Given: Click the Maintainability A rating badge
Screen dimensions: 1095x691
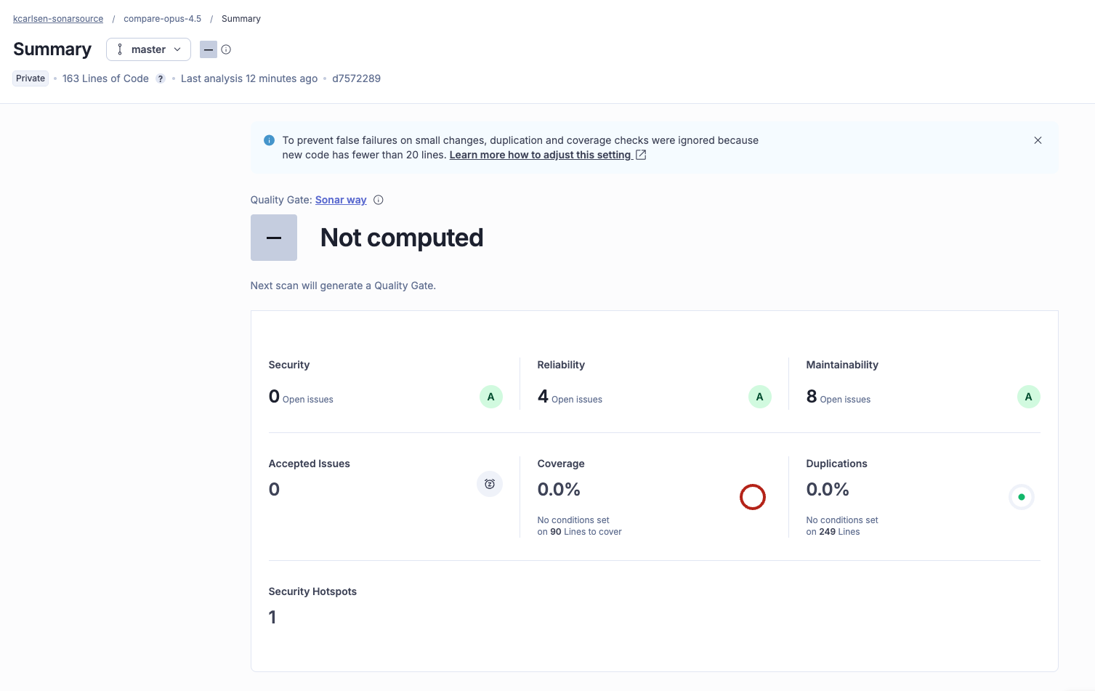Looking at the screenshot, I should [x=1028, y=397].
